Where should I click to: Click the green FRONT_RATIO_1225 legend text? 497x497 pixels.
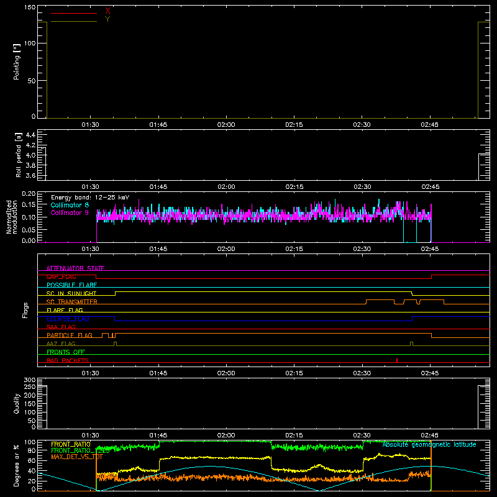tap(80, 450)
